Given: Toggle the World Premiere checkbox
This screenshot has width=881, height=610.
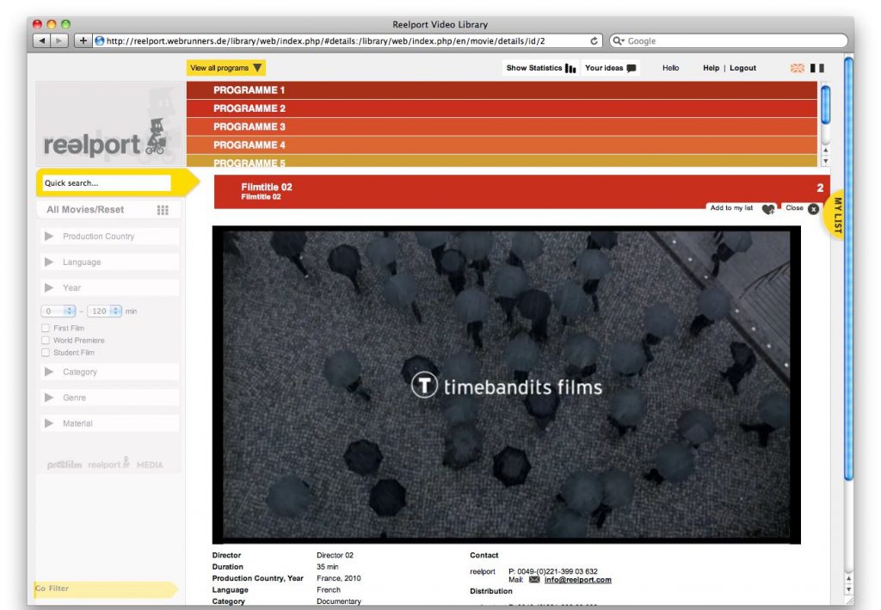Looking at the screenshot, I should (46, 341).
